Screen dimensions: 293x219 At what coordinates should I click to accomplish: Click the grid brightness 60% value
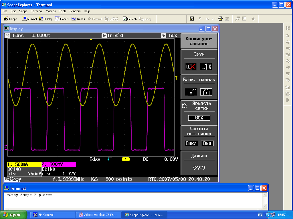point(199,118)
